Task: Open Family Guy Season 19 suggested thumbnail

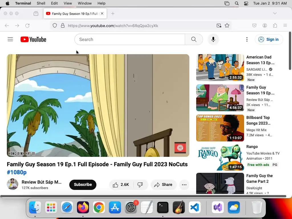Action: [x=220, y=98]
